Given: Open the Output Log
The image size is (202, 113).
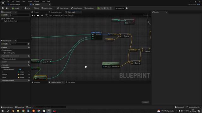Looking at the screenshot, I should [x=20, y=107].
